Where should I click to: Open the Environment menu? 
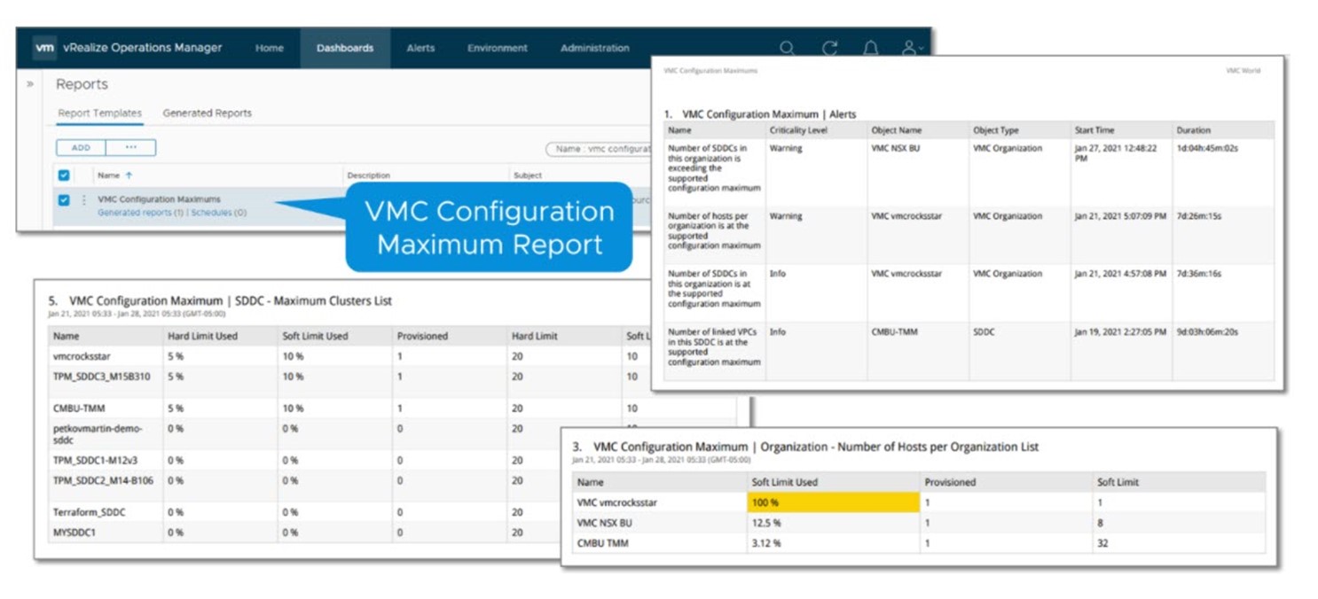coord(498,48)
